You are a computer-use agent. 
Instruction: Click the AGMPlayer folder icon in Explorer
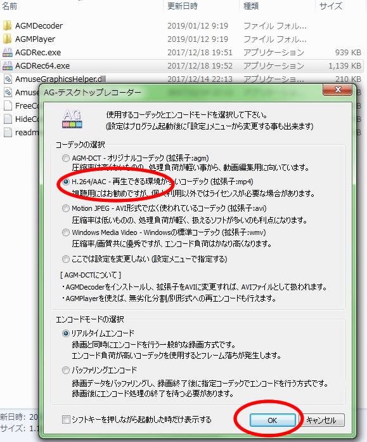(7, 39)
